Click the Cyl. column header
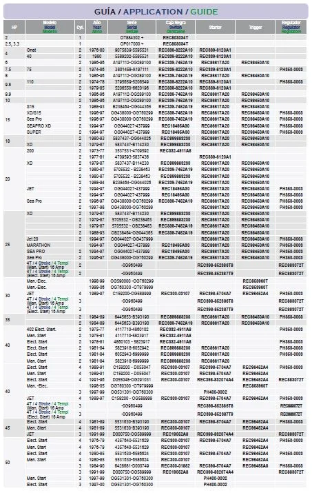312x493 pixels. pyautogui.click(x=80, y=27)
